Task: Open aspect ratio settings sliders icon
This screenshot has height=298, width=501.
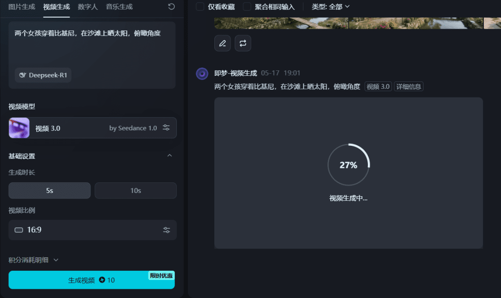Action: 167,230
